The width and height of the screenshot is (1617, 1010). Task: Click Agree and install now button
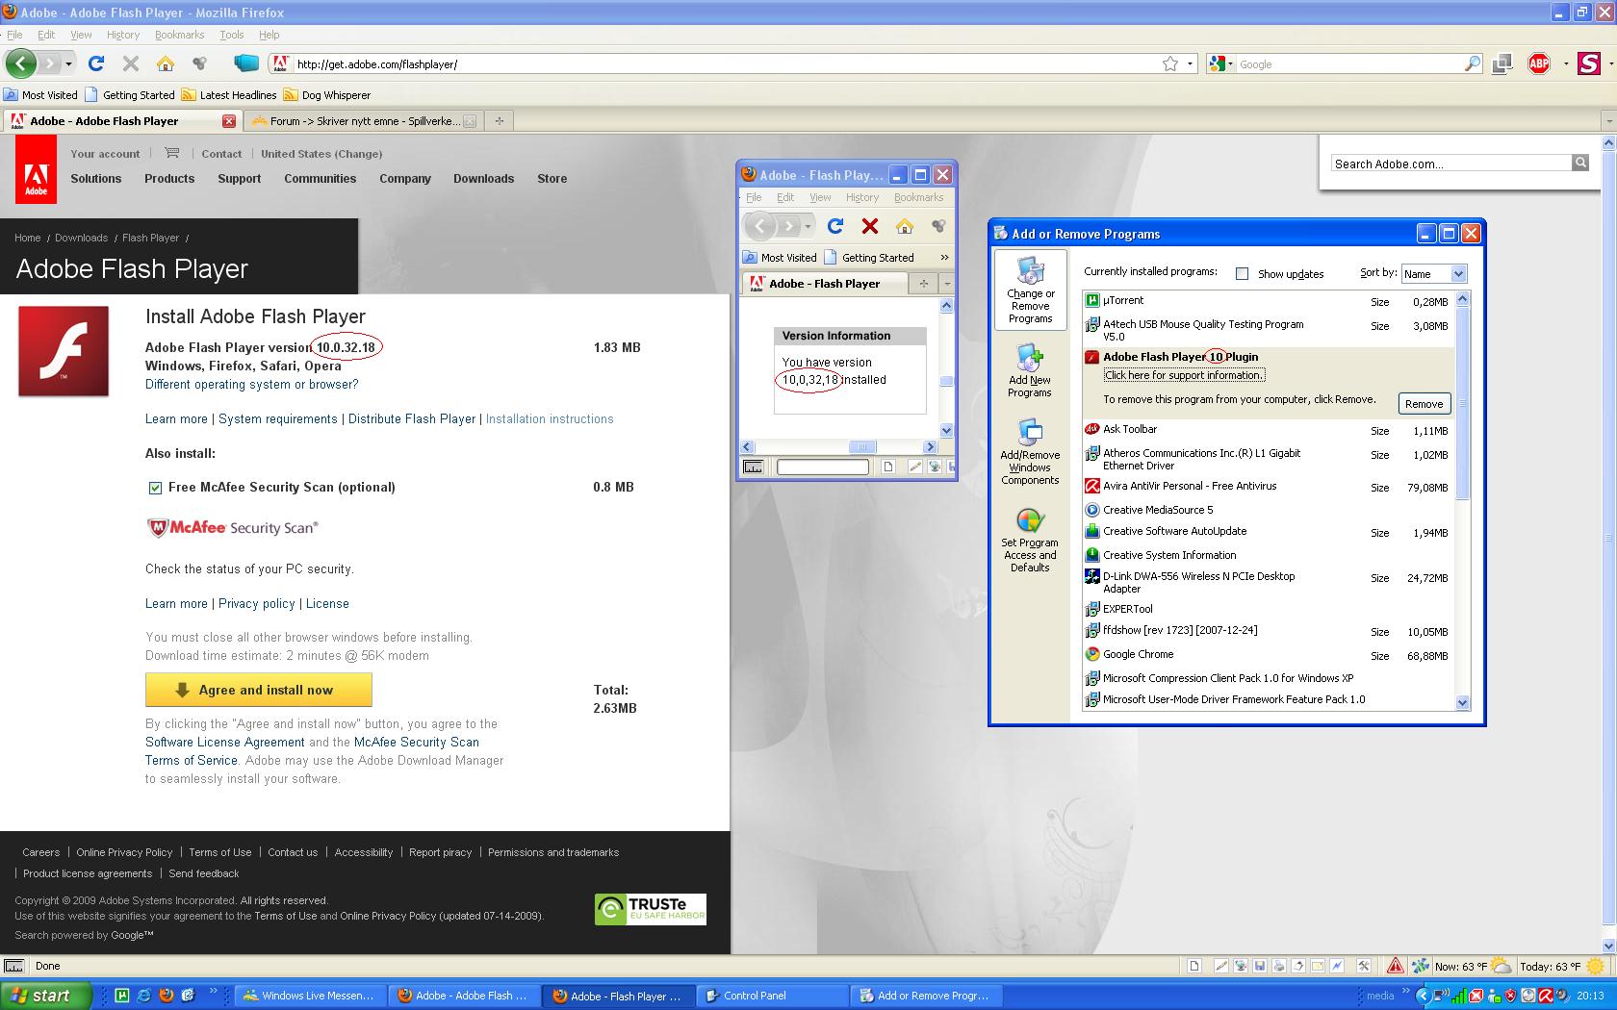pos(258,690)
